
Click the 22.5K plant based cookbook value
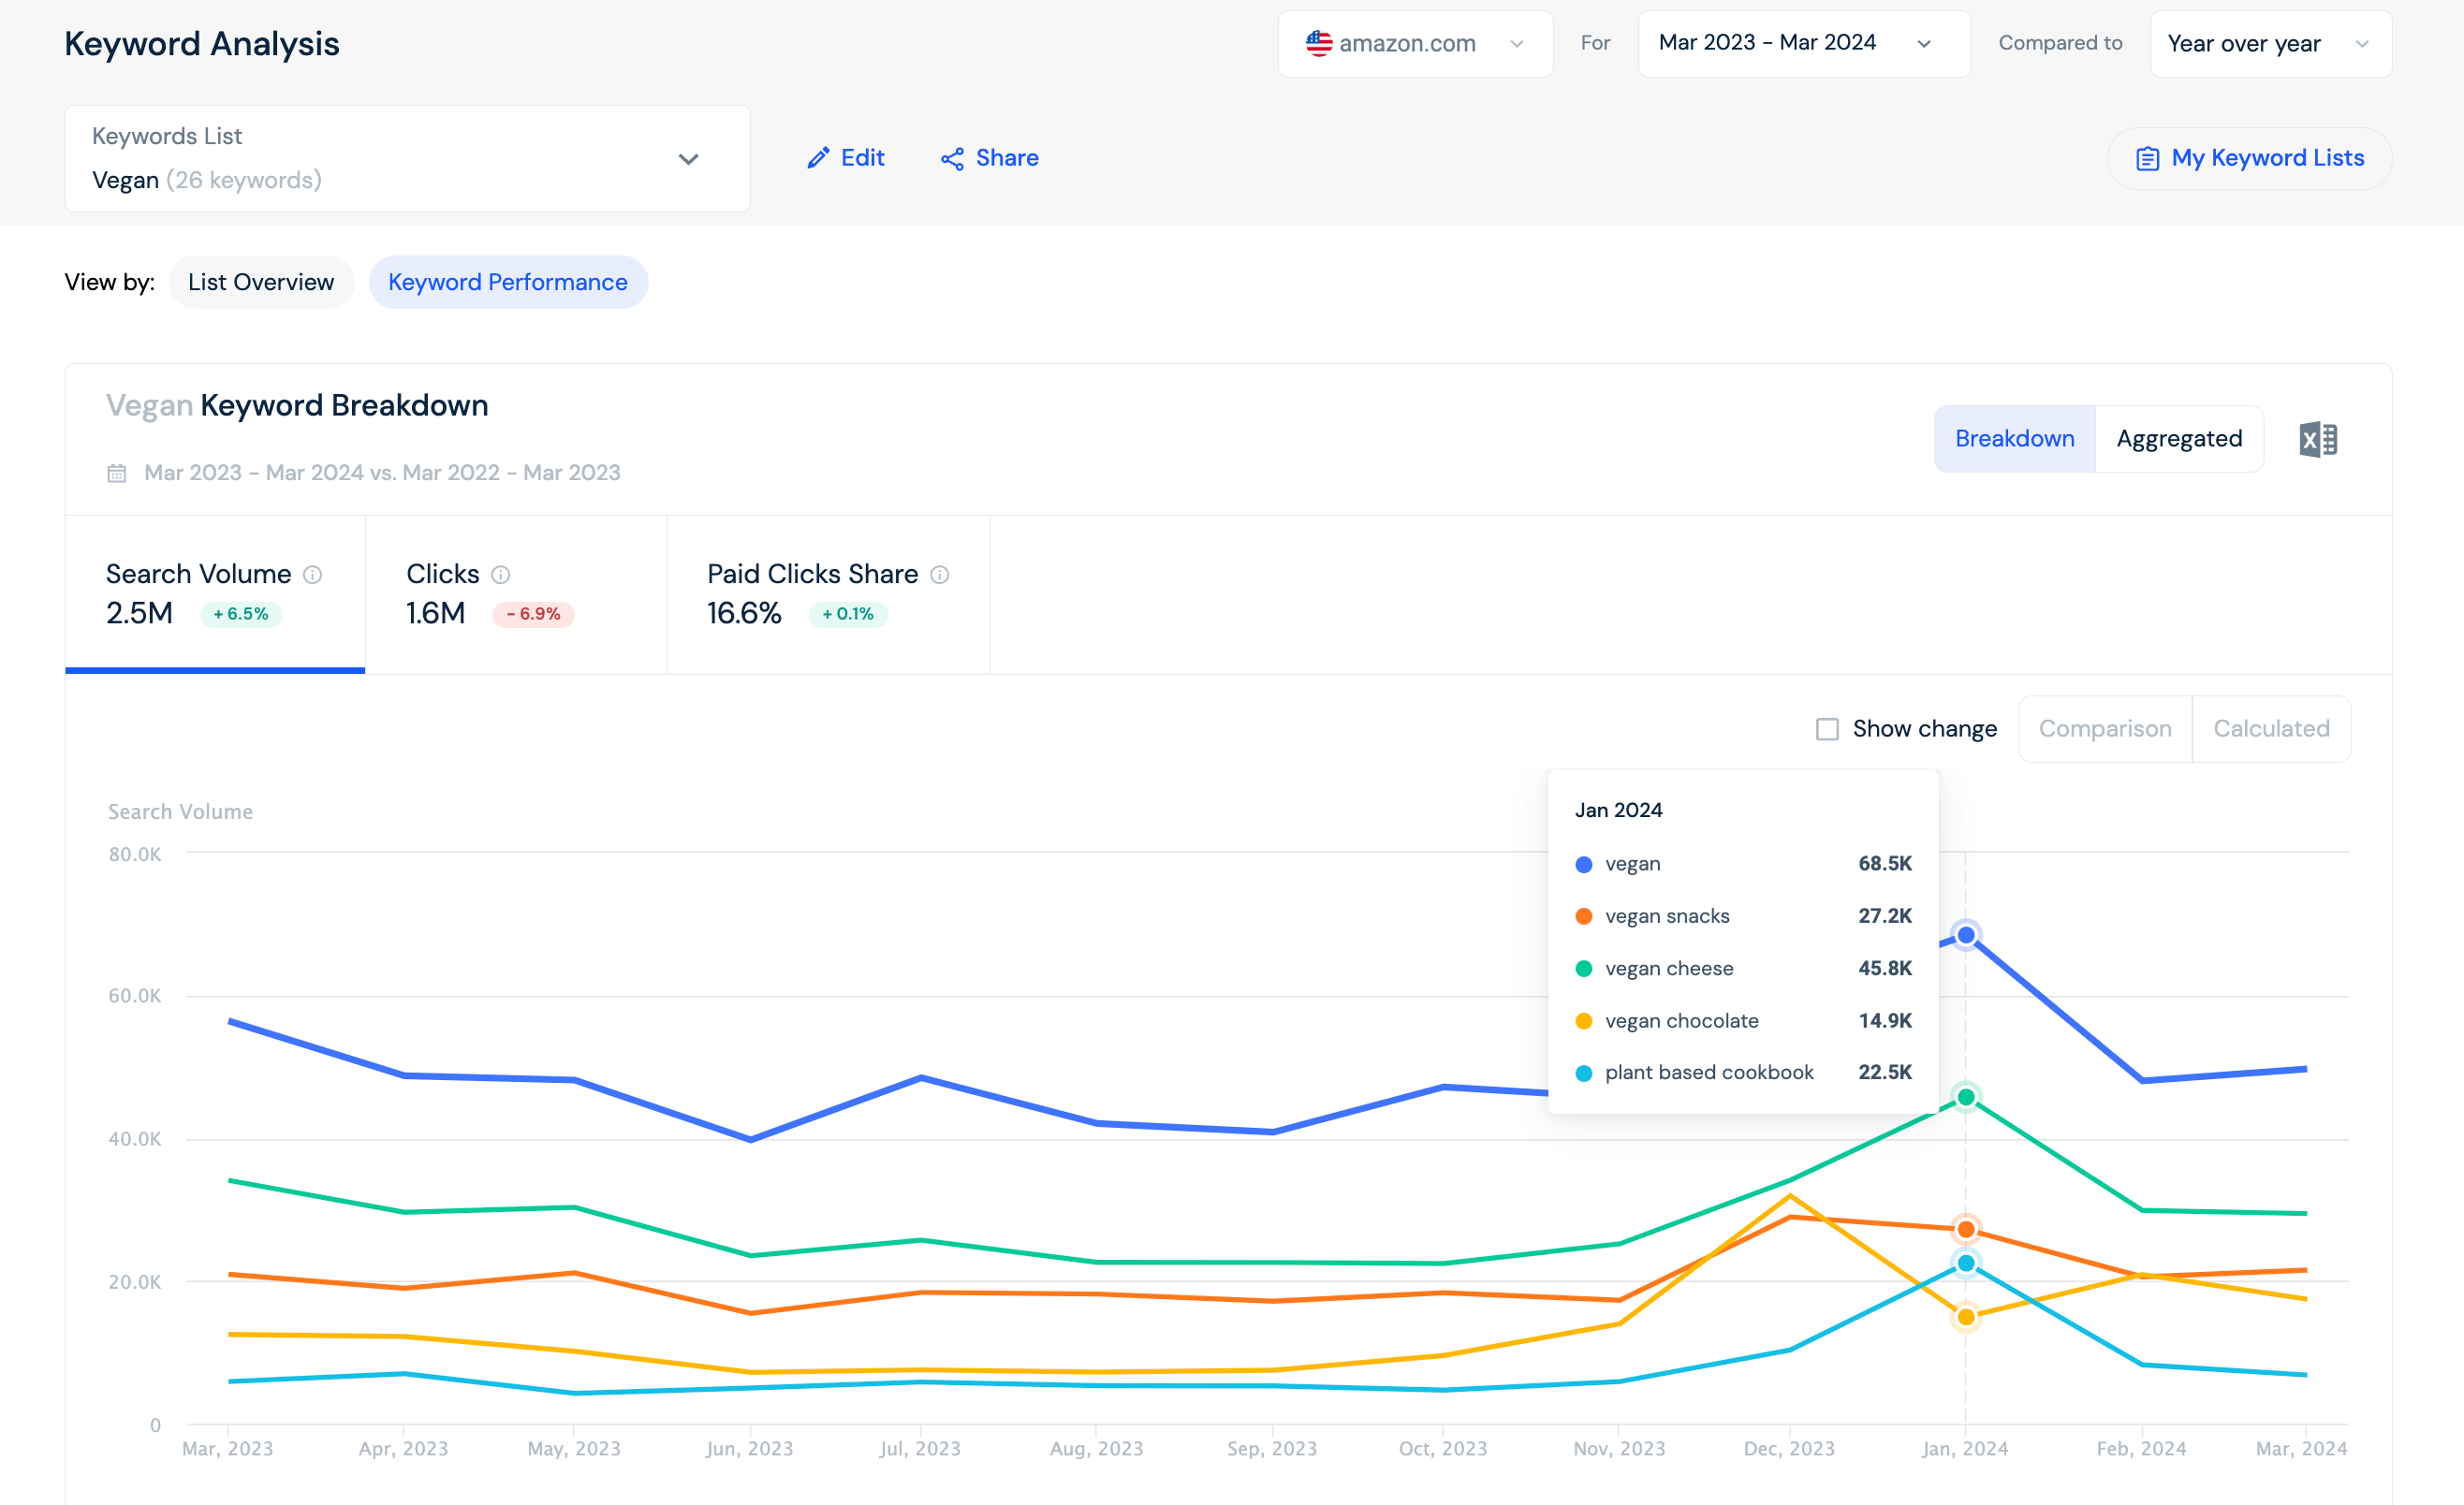[x=1885, y=1072]
